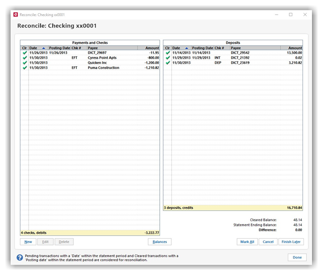Sort payments by Posting Date column
Screen dimensions: 323x275
coord(59,48)
